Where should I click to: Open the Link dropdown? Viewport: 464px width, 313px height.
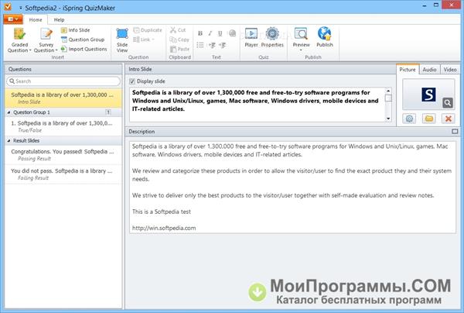point(144,40)
